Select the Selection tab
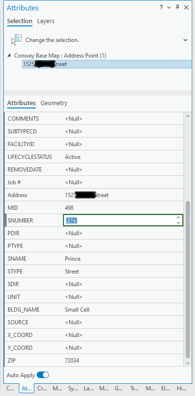195x396 pixels. [20, 21]
